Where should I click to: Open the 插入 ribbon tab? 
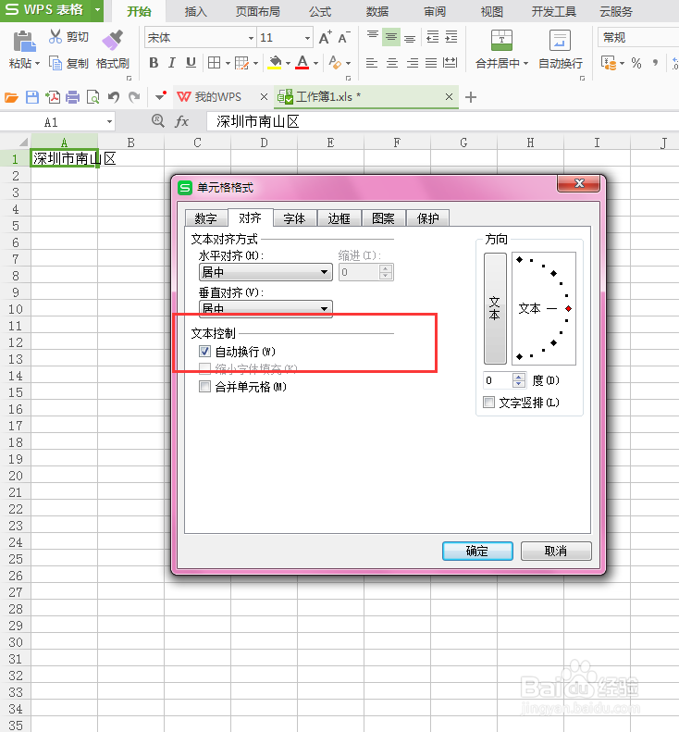click(195, 11)
